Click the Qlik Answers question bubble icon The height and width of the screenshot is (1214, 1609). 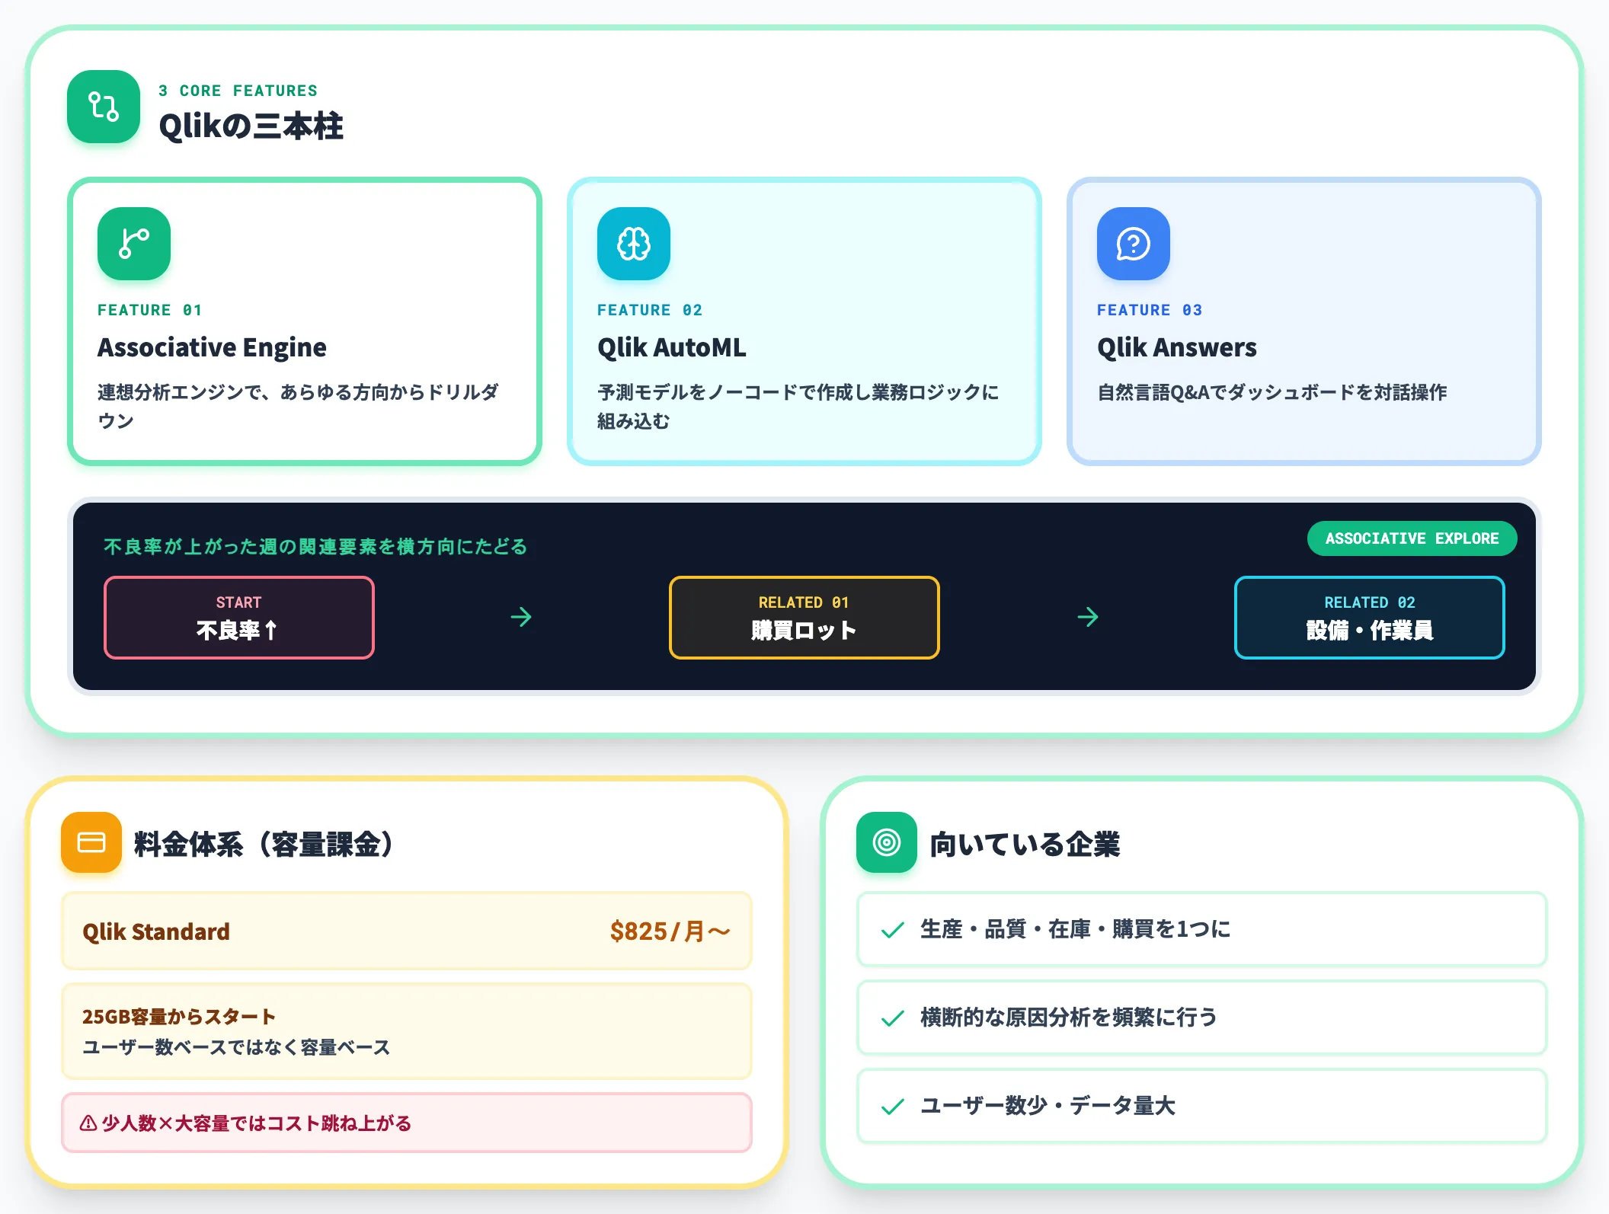(1134, 244)
